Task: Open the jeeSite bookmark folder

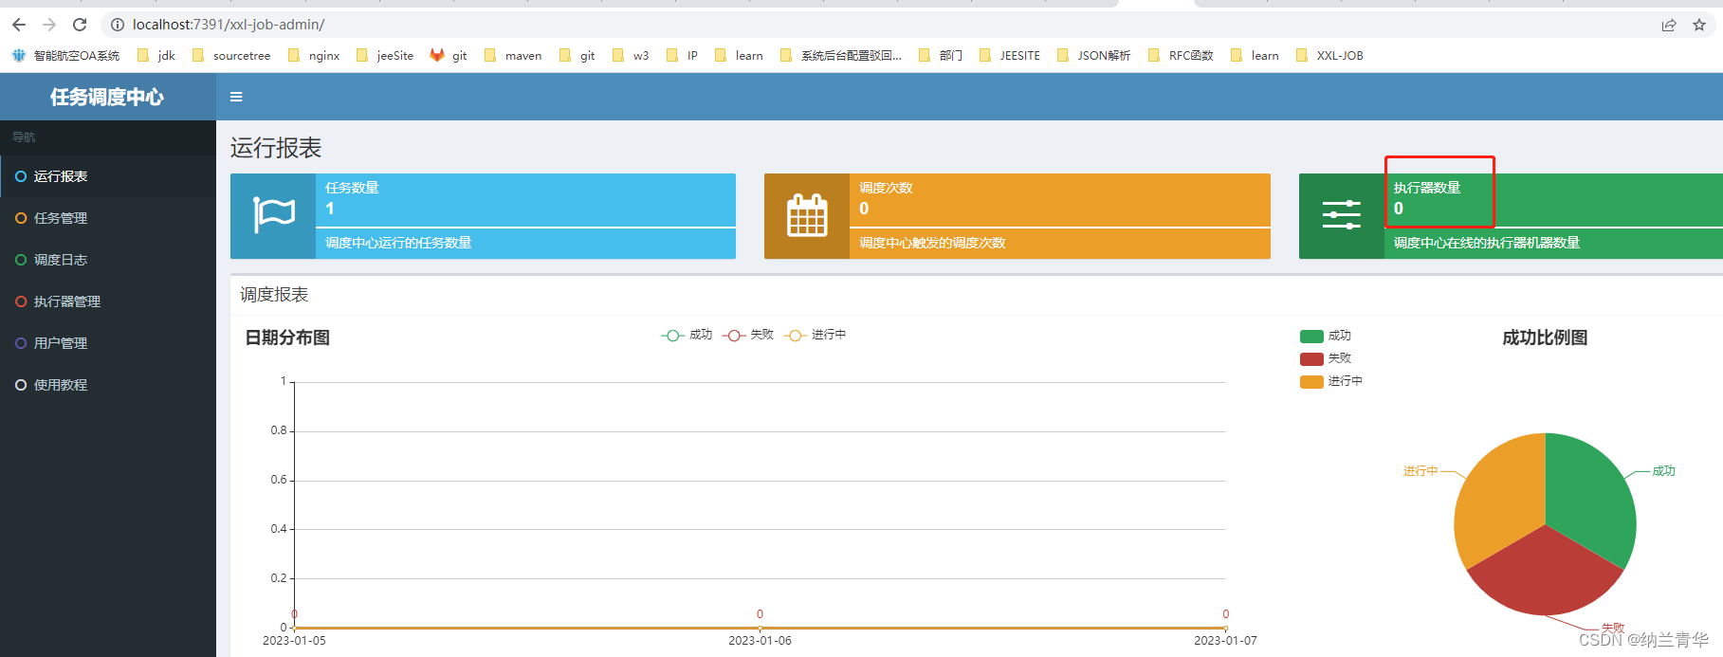Action: (385, 55)
